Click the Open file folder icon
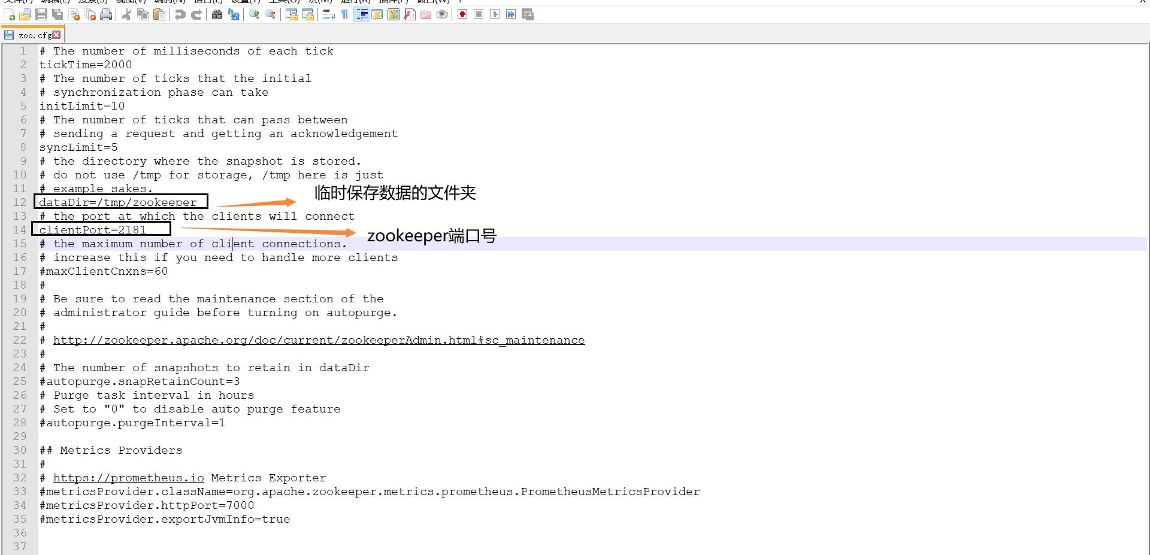The width and height of the screenshot is (1150, 555). [25, 14]
